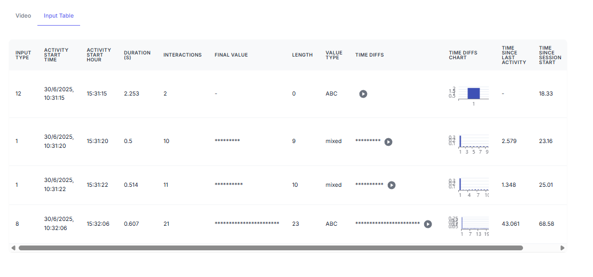Click the Final Value column header
Screen dimensions: 593x277
tap(231, 55)
